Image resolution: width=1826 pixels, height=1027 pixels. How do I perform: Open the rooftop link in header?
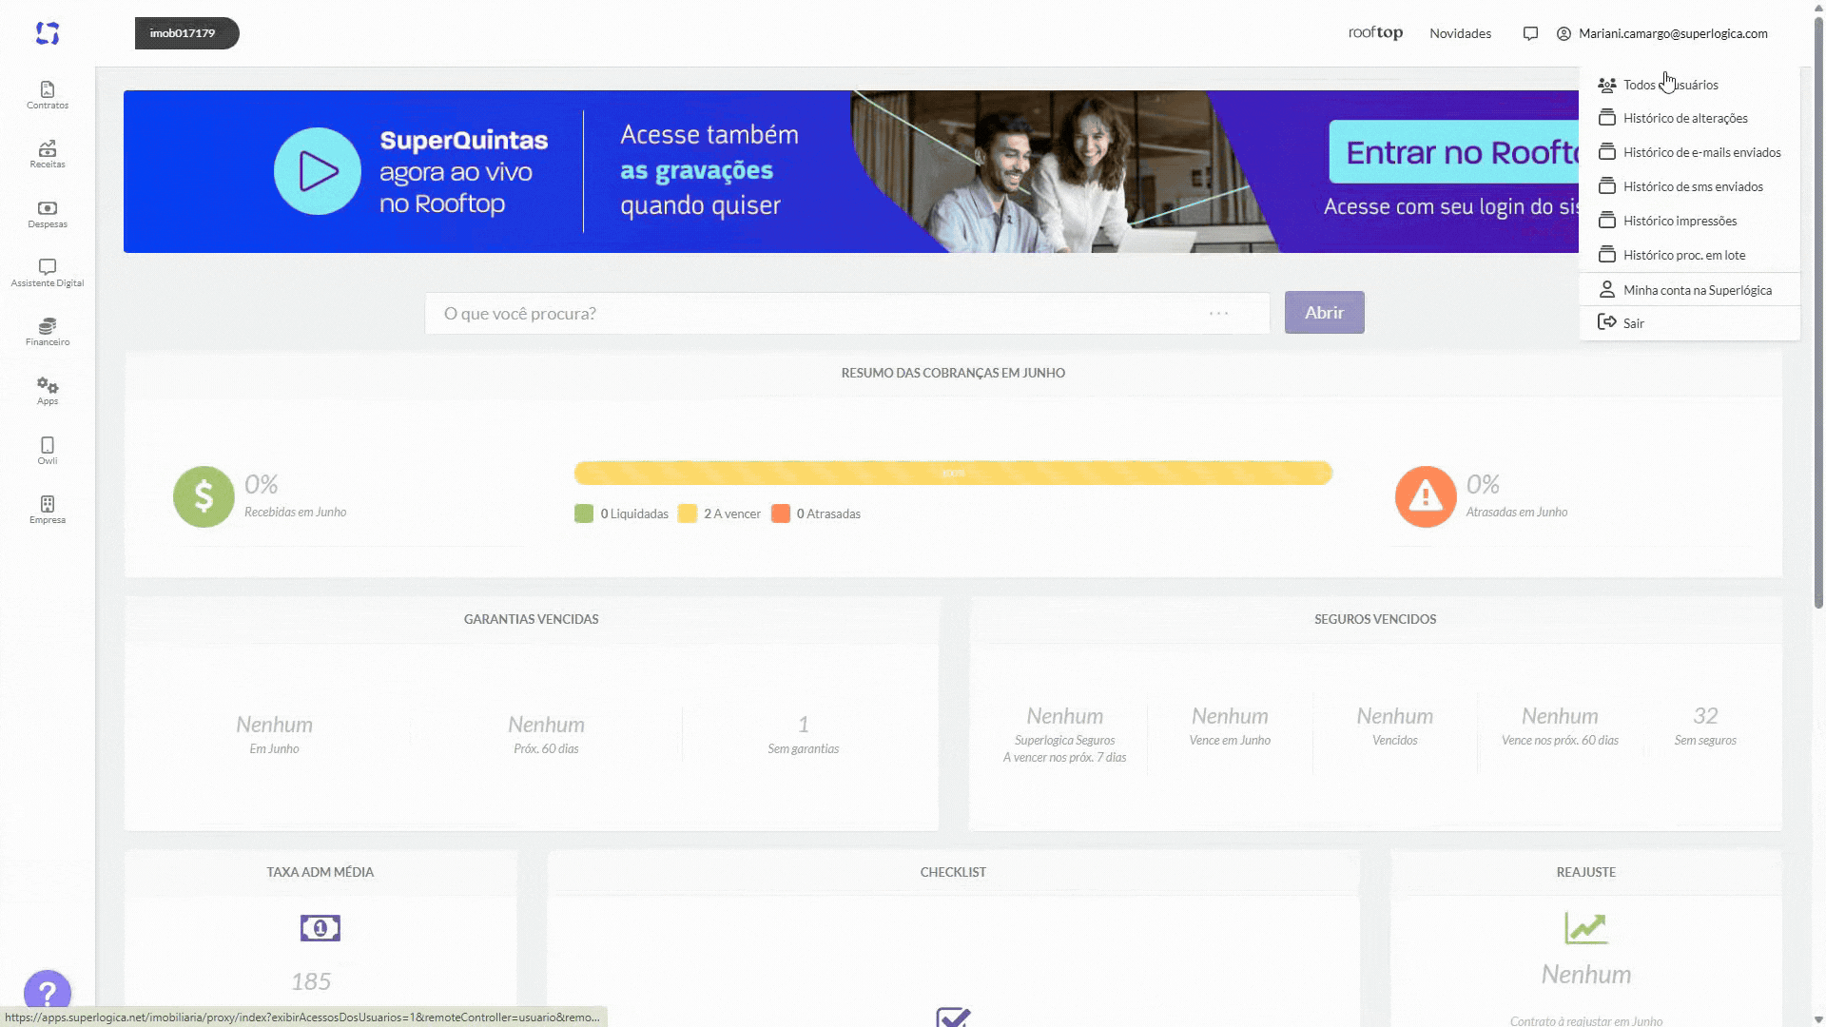(1375, 33)
